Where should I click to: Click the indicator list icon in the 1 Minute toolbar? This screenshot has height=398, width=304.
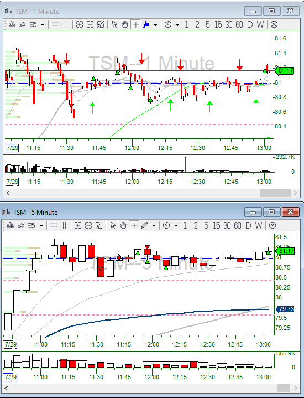tap(33, 24)
